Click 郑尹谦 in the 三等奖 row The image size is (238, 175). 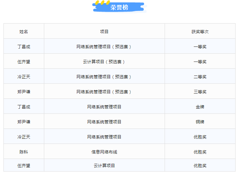[24, 92]
